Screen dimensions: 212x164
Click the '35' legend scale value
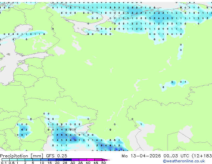(x=80, y=163)
